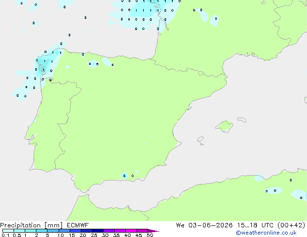Click the date We 03-06-2026
Screen dimensions: 307x237
click(x=204, y=225)
